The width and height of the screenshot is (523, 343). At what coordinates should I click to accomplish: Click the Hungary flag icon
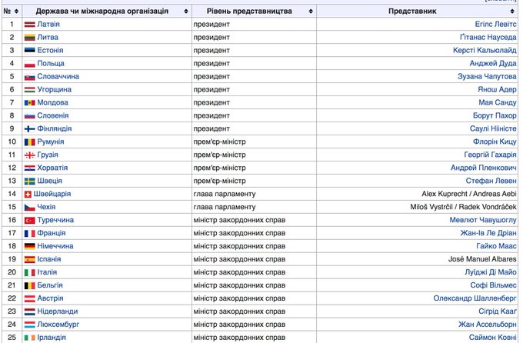[30, 90]
